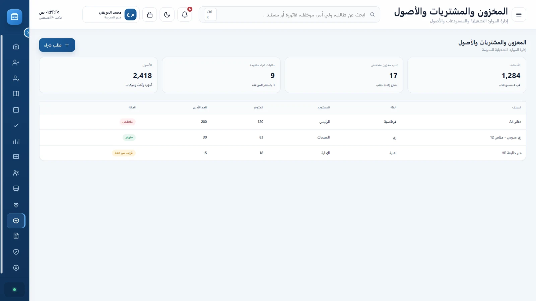Click the add-user icon in the sidebar
The width and height of the screenshot is (536, 301).
pyautogui.click(x=16, y=63)
